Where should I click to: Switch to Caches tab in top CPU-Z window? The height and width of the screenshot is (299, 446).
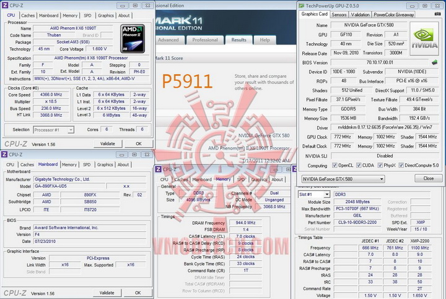28,15
